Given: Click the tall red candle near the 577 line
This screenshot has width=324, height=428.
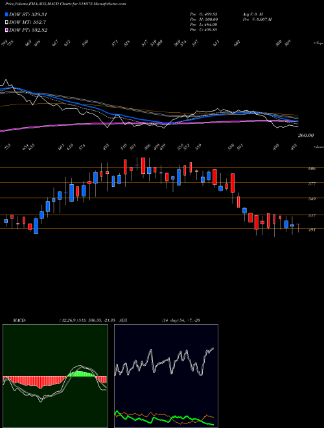Looking at the screenshot, I should (233, 183).
